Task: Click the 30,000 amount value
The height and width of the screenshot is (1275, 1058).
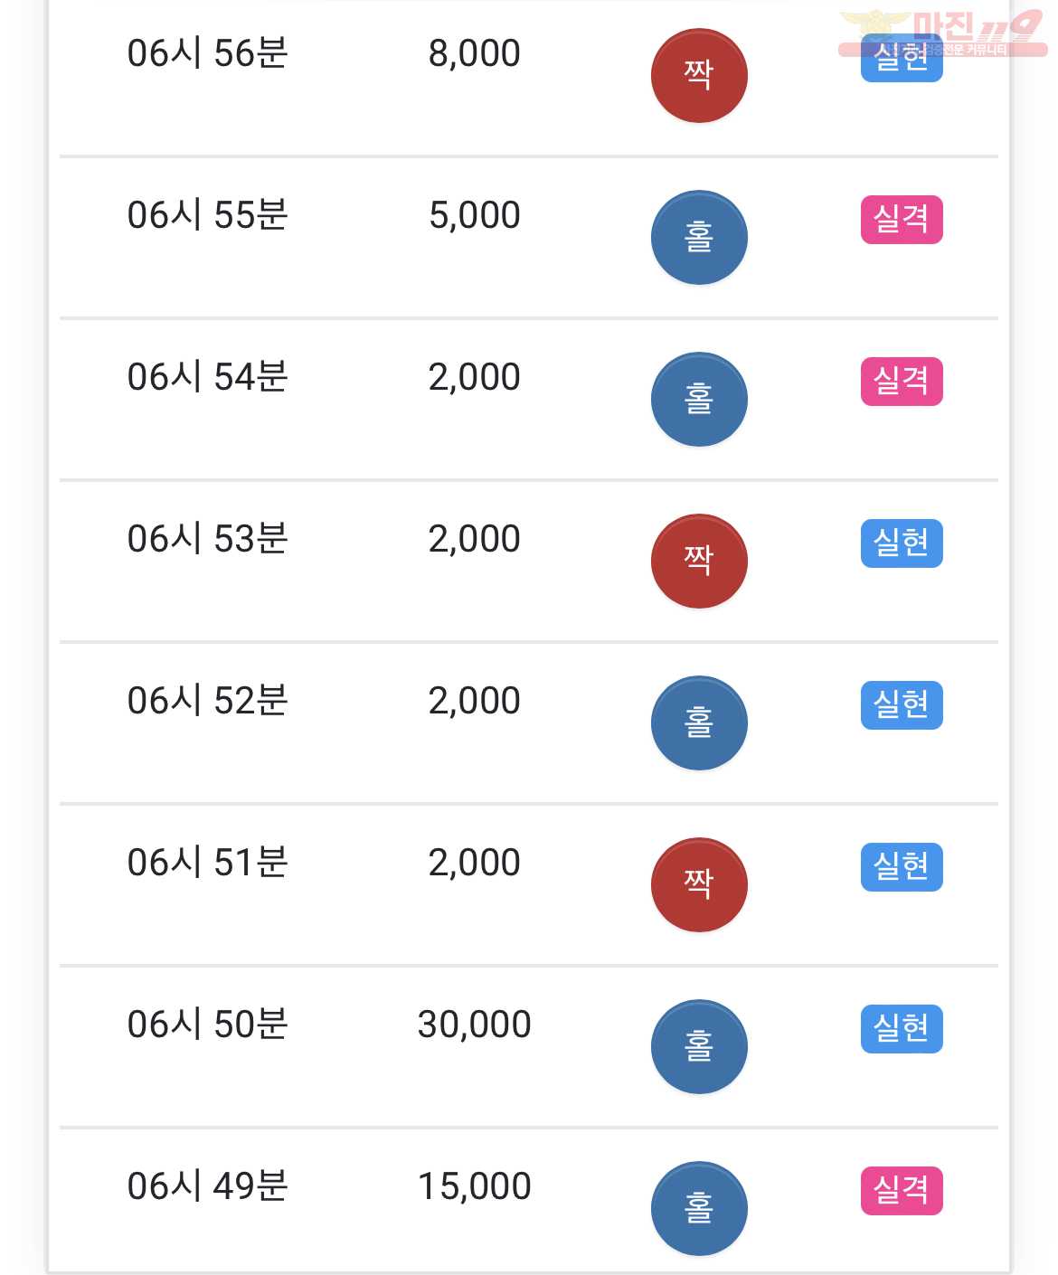Action: [x=475, y=1025]
